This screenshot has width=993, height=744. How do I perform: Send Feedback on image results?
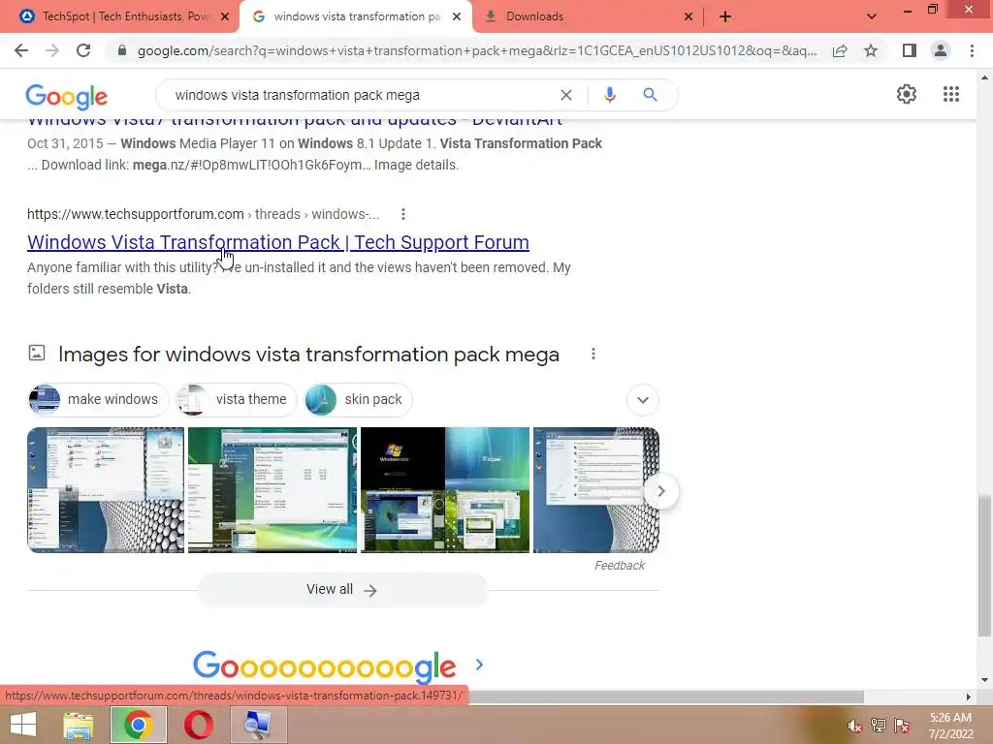pyautogui.click(x=620, y=566)
